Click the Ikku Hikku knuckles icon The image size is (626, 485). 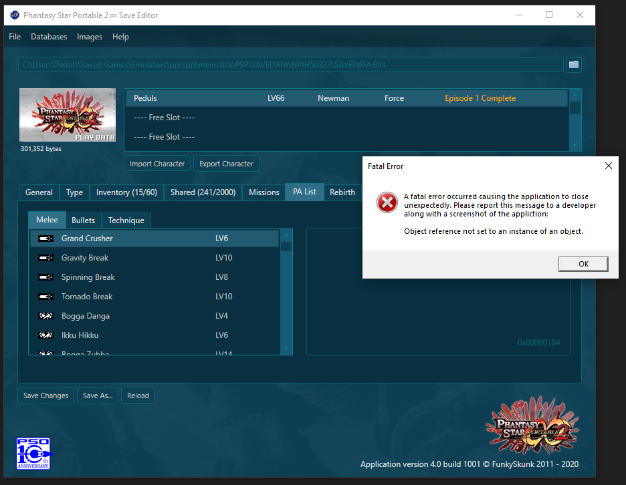tap(45, 335)
